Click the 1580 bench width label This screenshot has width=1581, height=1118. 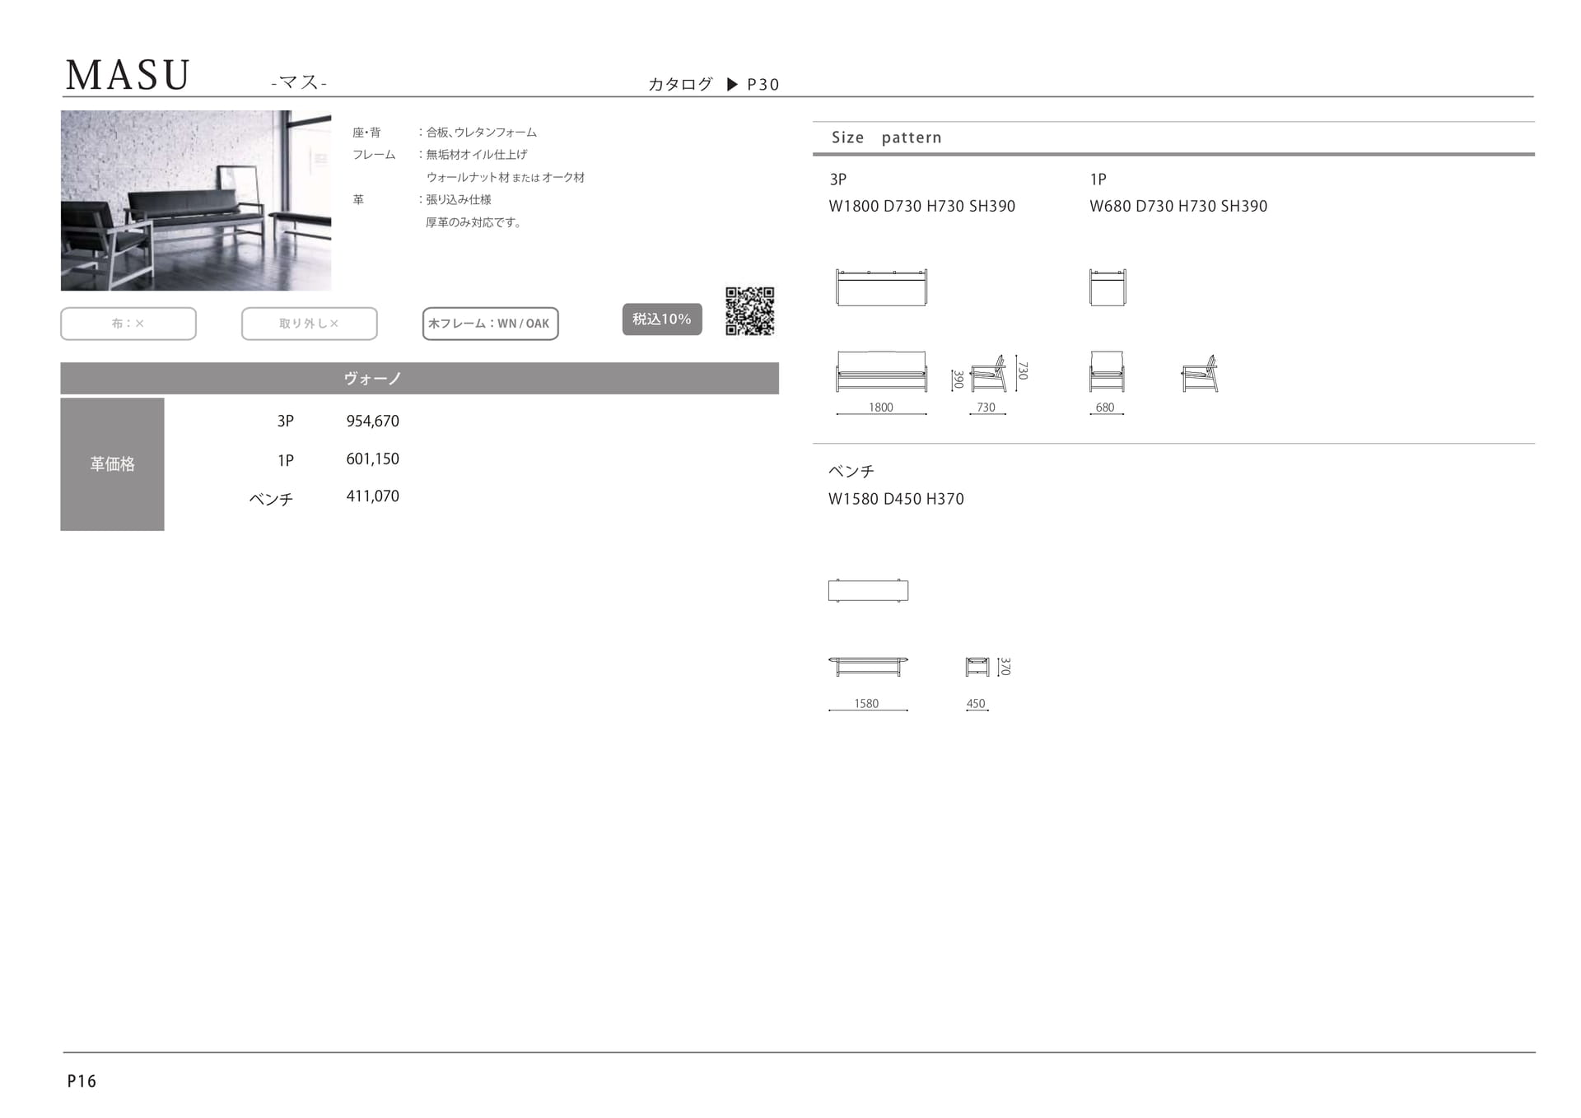click(866, 704)
